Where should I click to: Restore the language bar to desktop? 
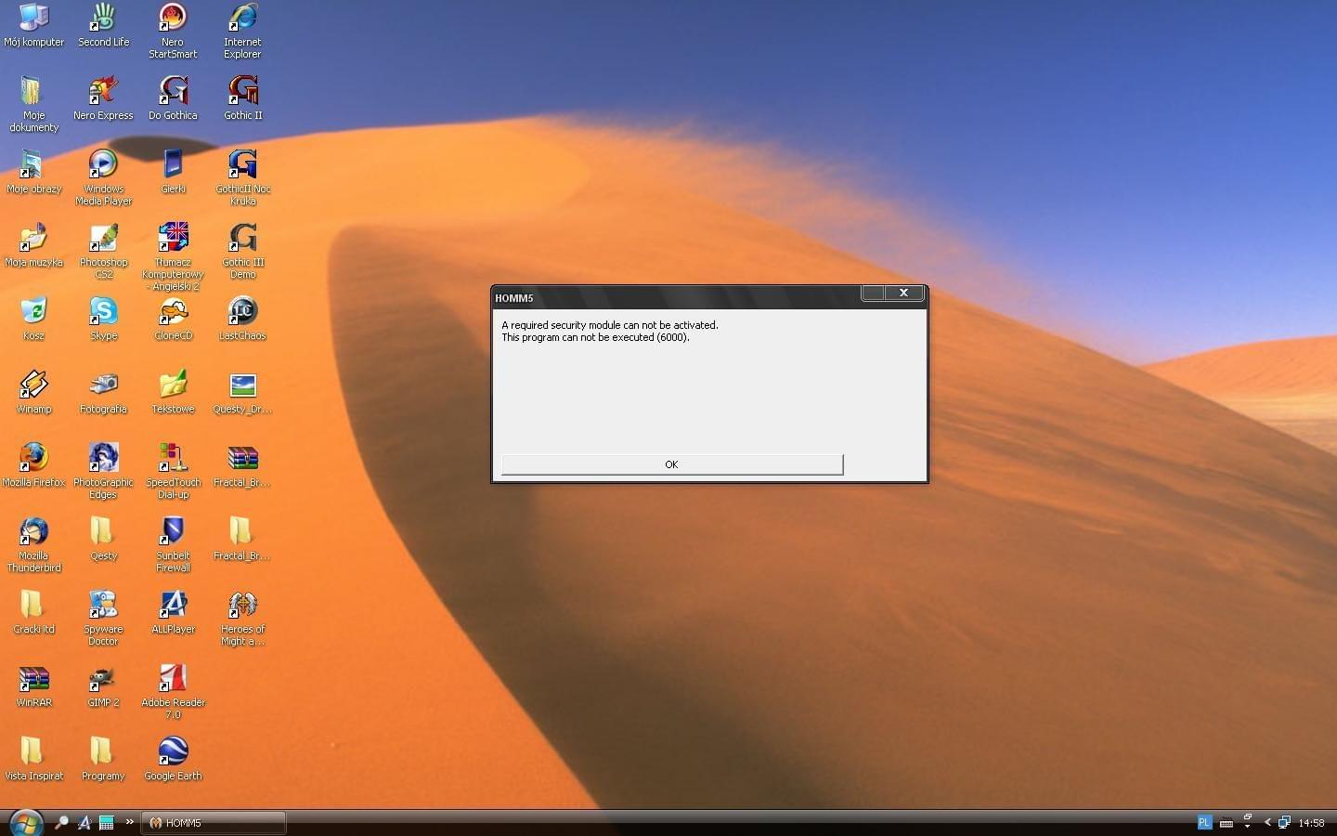pyautogui.click(x=1248, y=817)
